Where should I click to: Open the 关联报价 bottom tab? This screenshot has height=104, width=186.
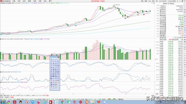point(7,97)
